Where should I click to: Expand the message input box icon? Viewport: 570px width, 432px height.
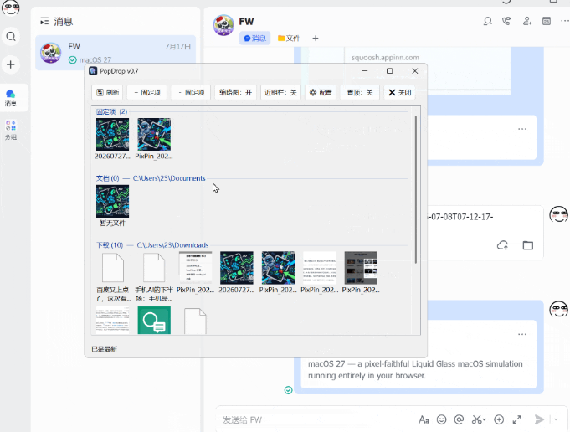(516, 419)
